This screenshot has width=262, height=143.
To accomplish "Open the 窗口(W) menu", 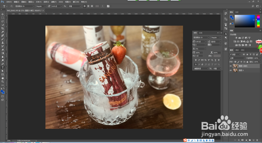I will [76, 2].
